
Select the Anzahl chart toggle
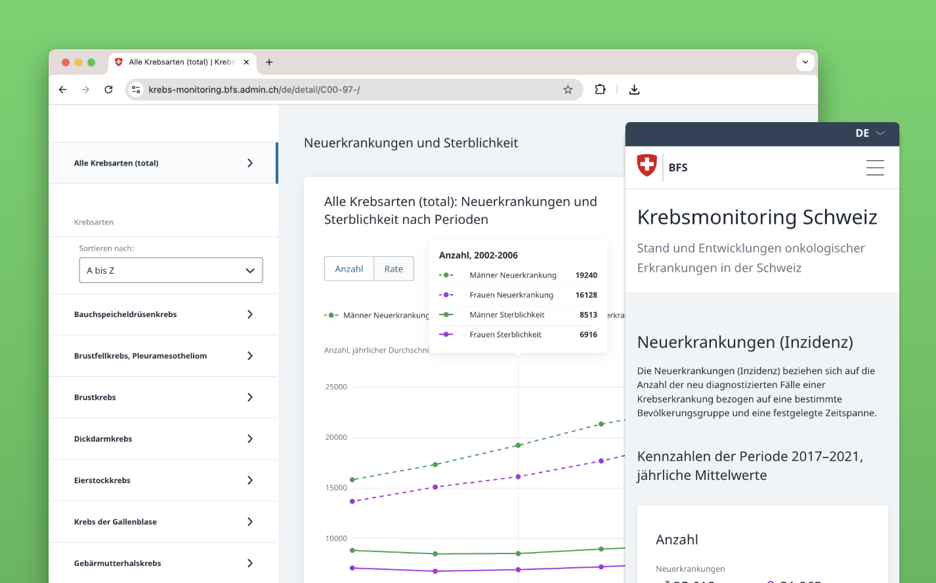[349, 269]
